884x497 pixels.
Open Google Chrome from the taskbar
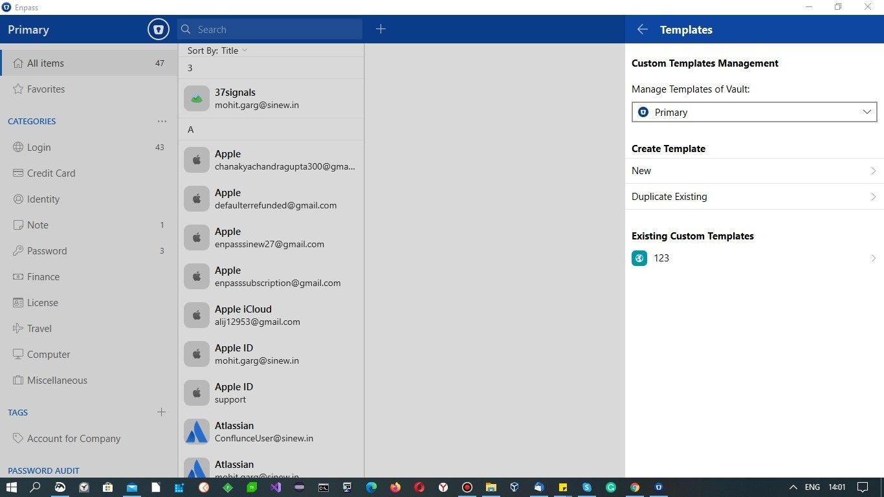pos(635,487)
